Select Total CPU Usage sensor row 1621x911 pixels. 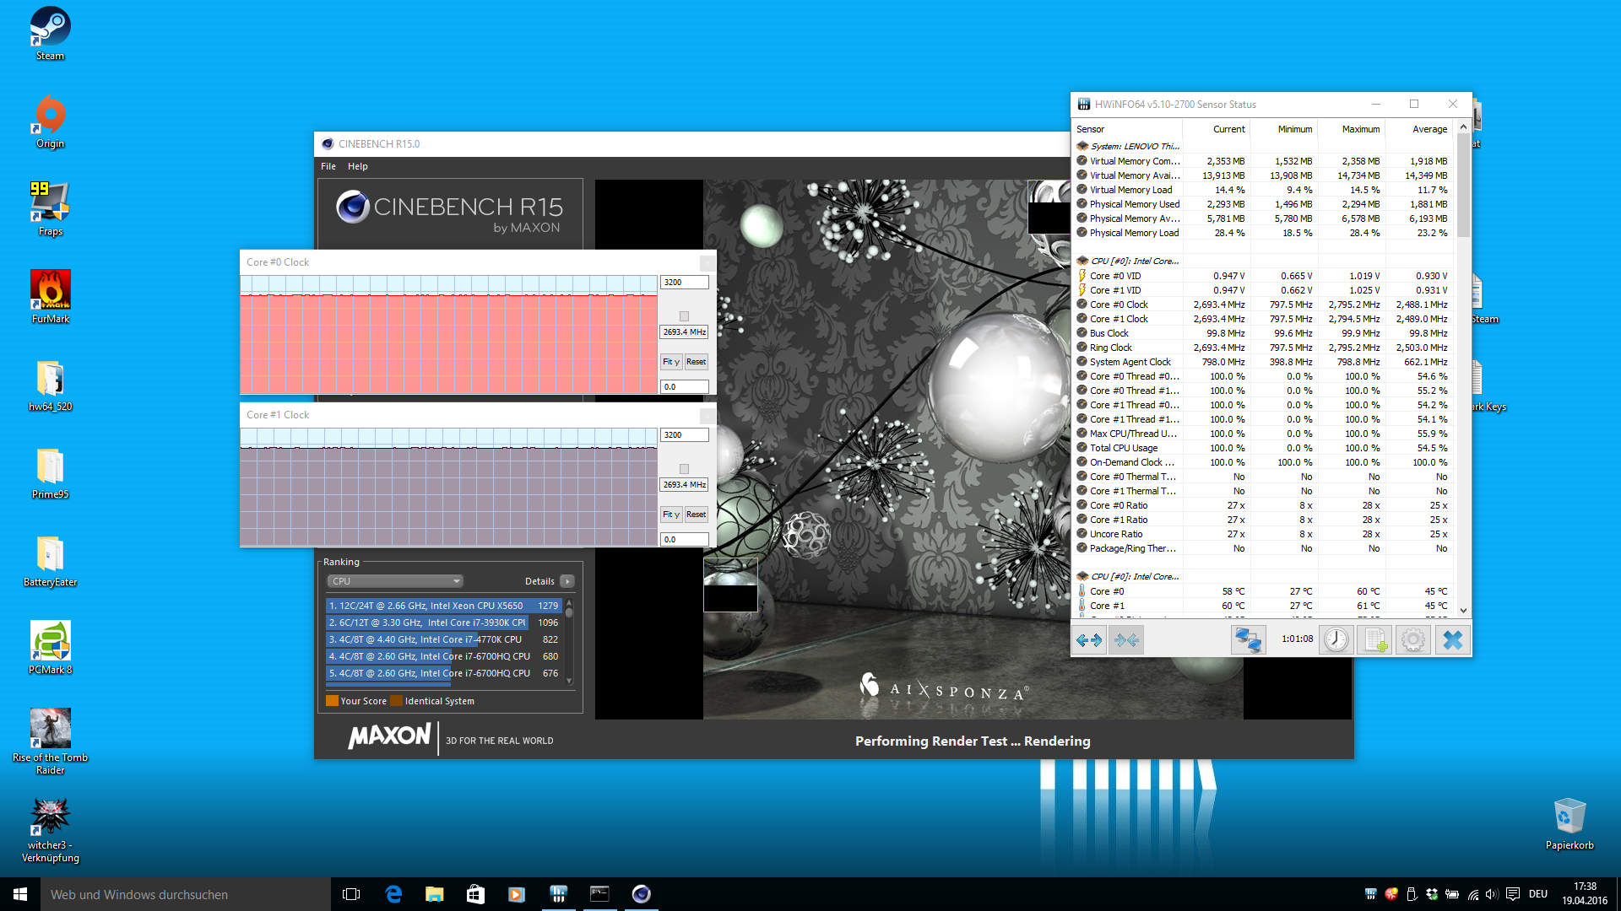click(1263, 448)
